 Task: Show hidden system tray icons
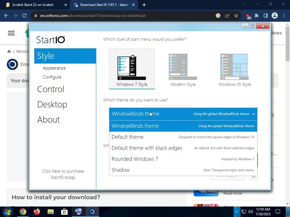click(x=236, y=212)
